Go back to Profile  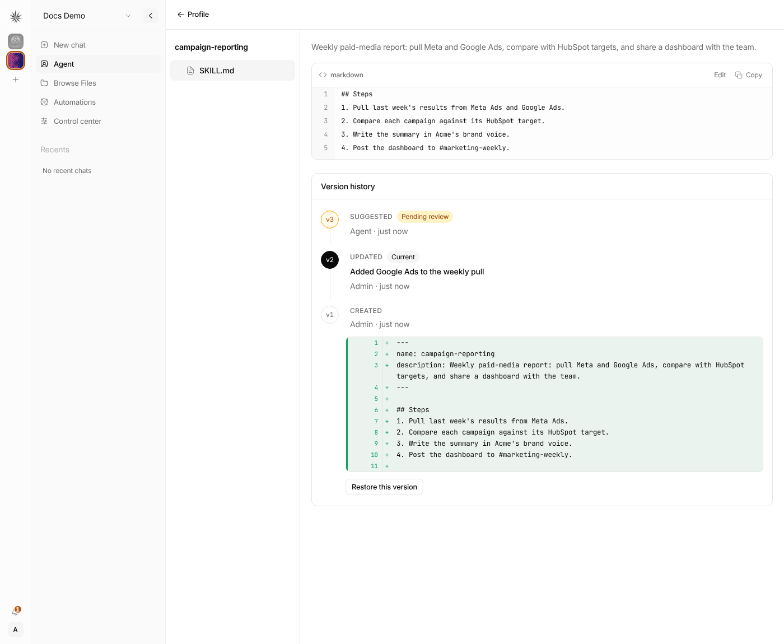click(x=193, y=15)
